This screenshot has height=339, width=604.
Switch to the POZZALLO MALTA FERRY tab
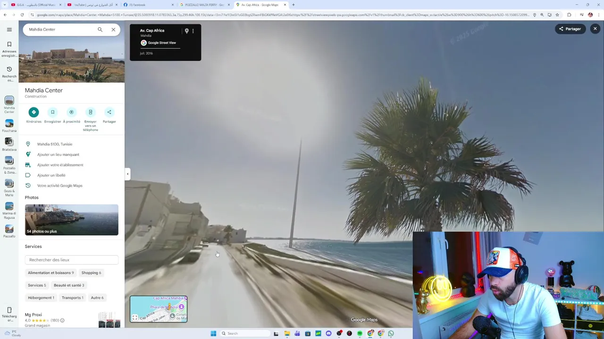click(204, 5)
